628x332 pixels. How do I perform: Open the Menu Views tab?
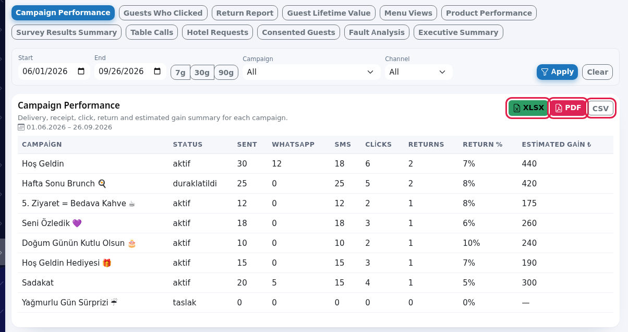[408, 13]
